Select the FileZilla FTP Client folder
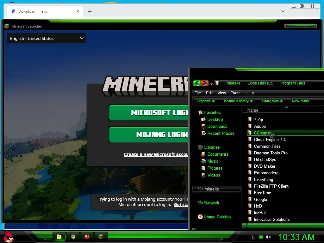The height and width of the screenshot is (243, 324). pos(271,186)
